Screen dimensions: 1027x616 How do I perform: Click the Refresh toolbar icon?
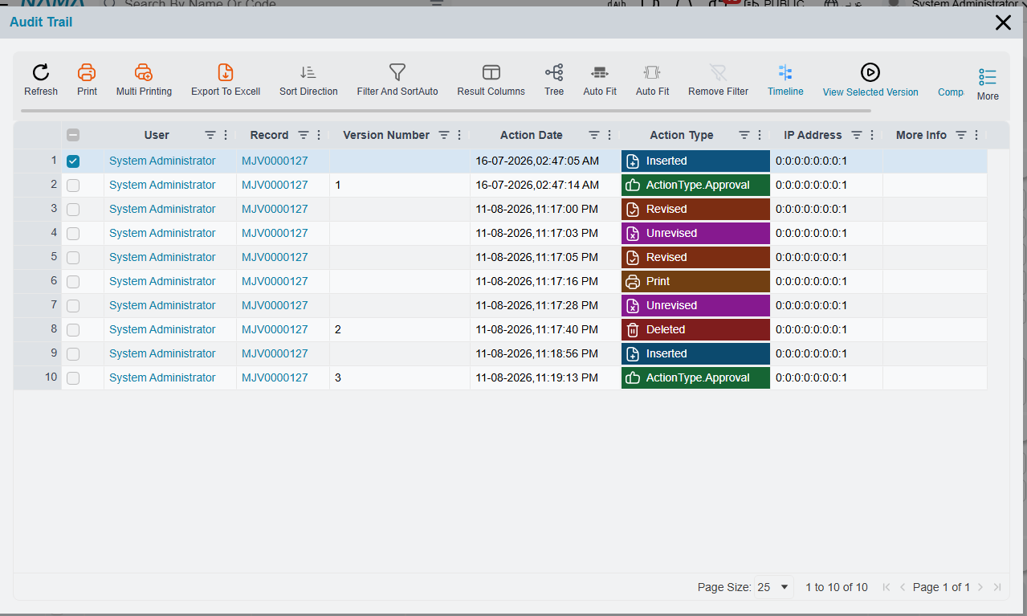[41, 72]
